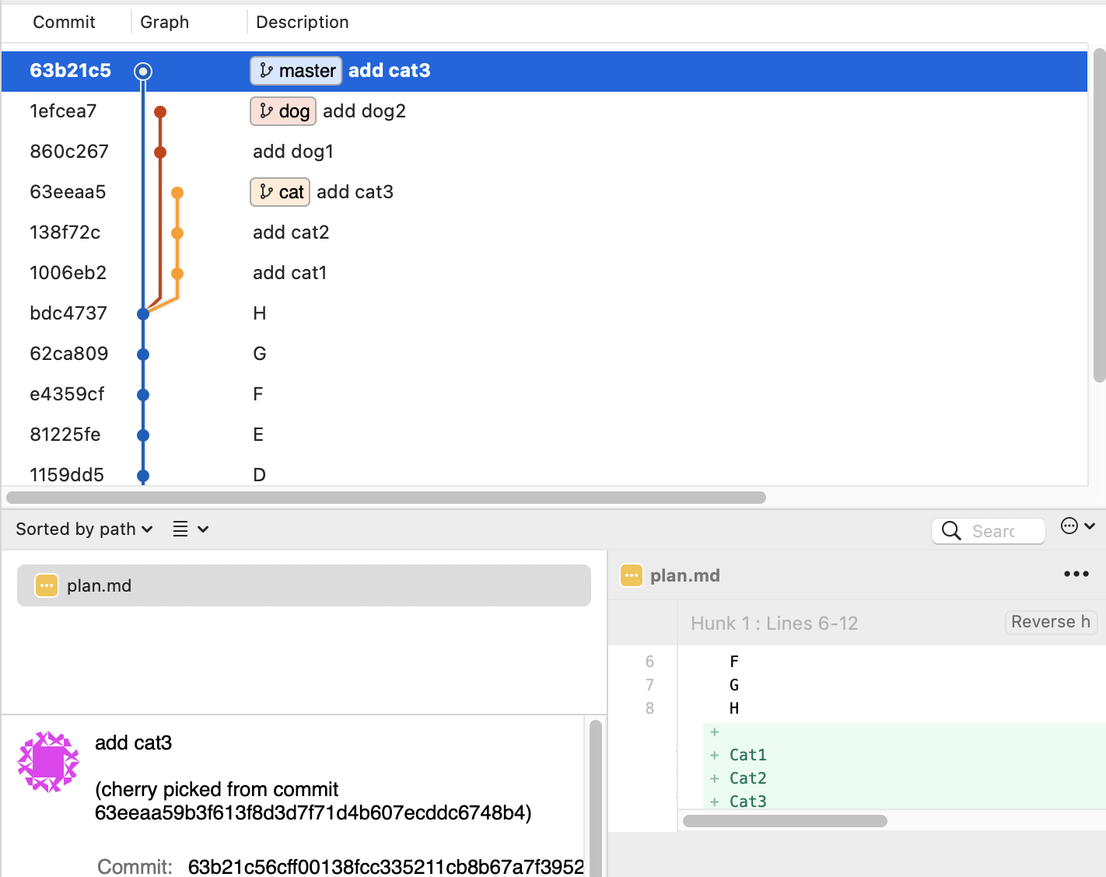Viewport: 1106px width, 877px height.
Task: Click the Search input field
Action: click(x=989, y=531)
